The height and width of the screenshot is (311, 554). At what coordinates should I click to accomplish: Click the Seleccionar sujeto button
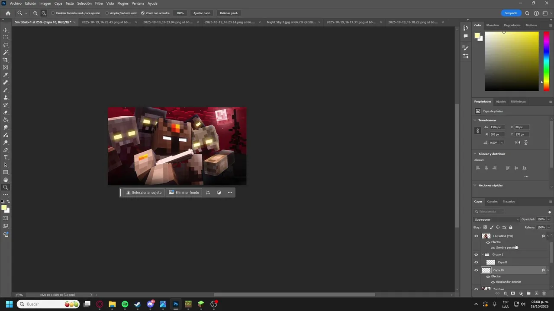coord(144,193)
